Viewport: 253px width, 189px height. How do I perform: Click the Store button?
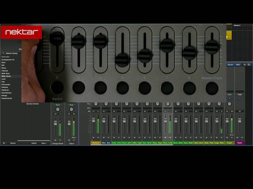tap(13, 143)
